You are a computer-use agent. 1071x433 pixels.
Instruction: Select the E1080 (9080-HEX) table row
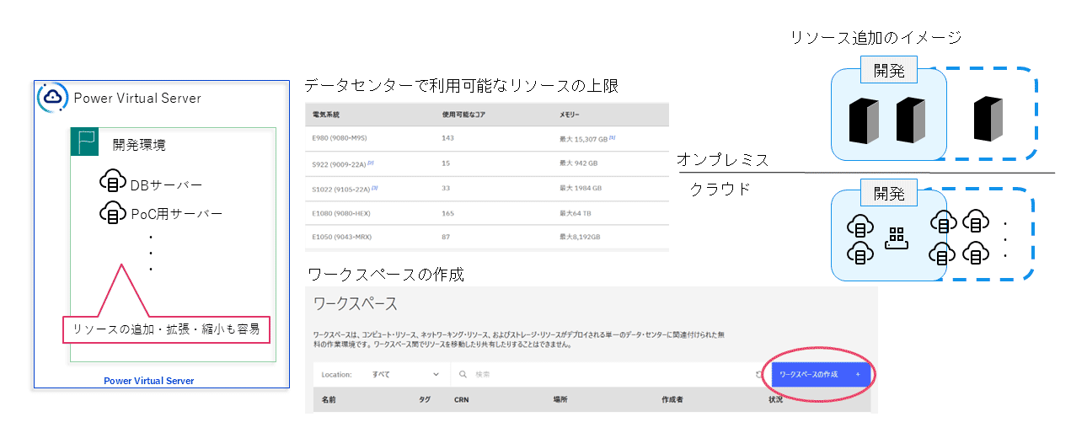pos(487,213)
